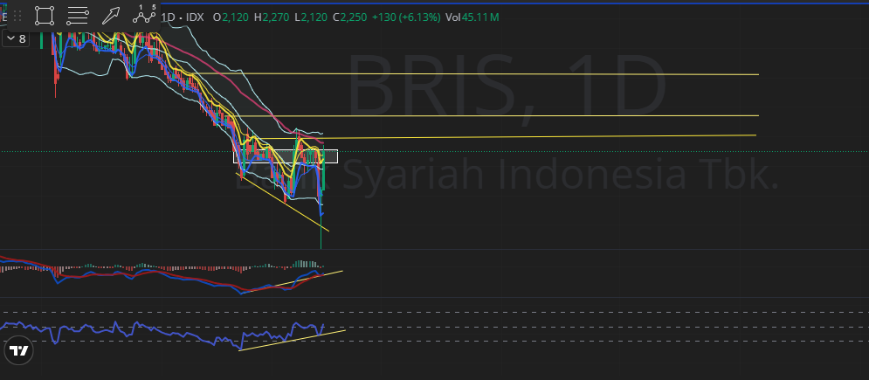Click the low price L 2,120
Image resolution: width=869 pixels, height=380 pixels.
pyautogui.click(x=311, y=17)
